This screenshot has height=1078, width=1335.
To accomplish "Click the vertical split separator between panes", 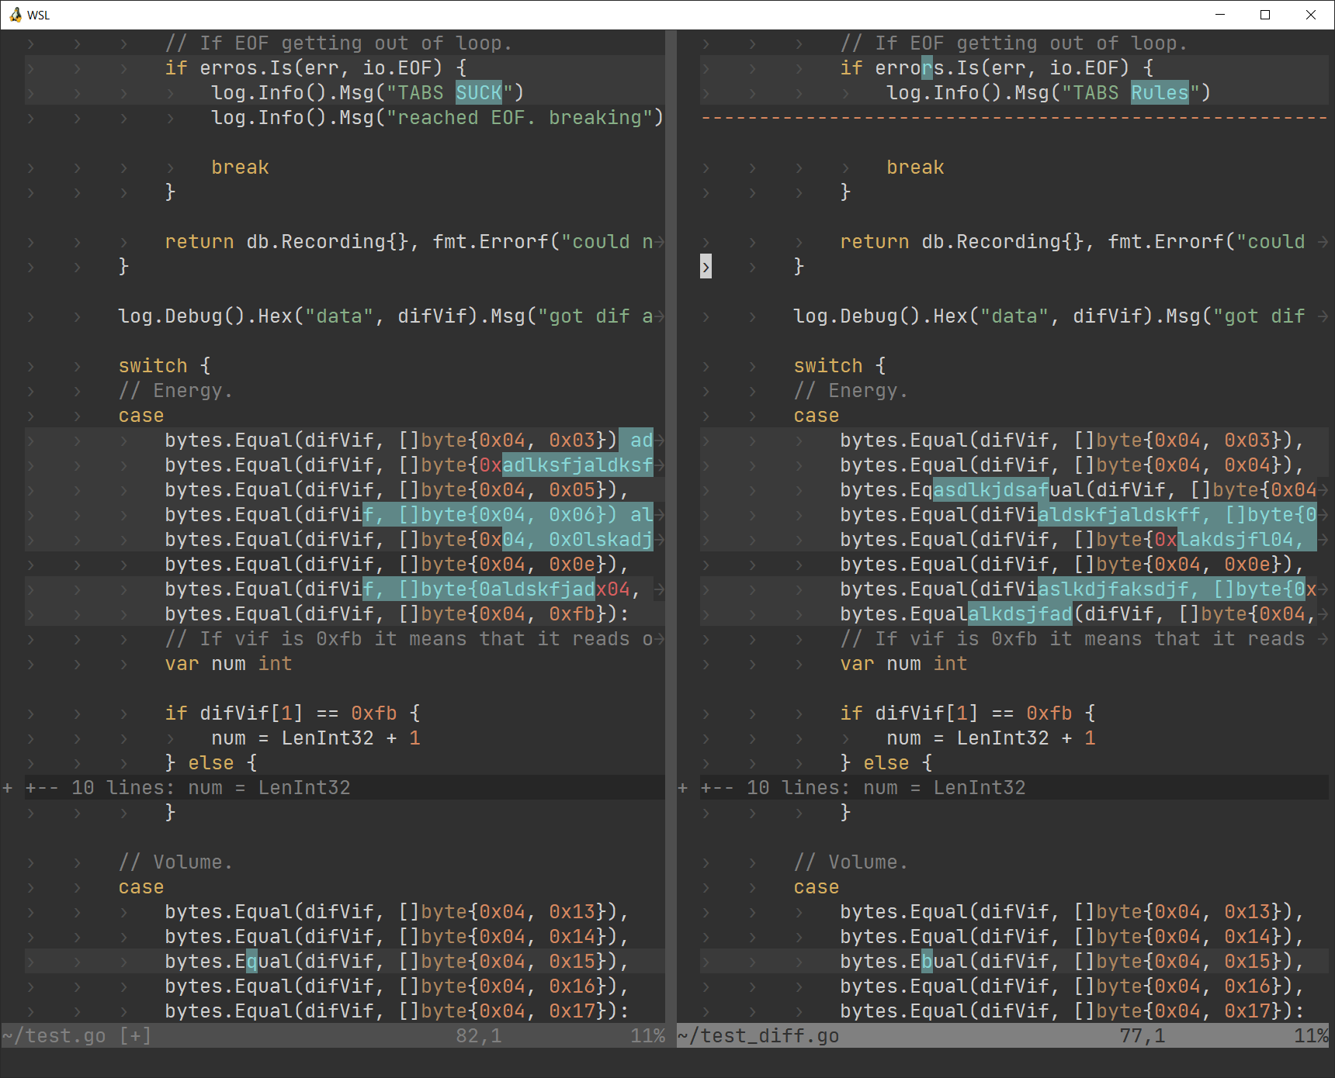I will click(671, 526).
